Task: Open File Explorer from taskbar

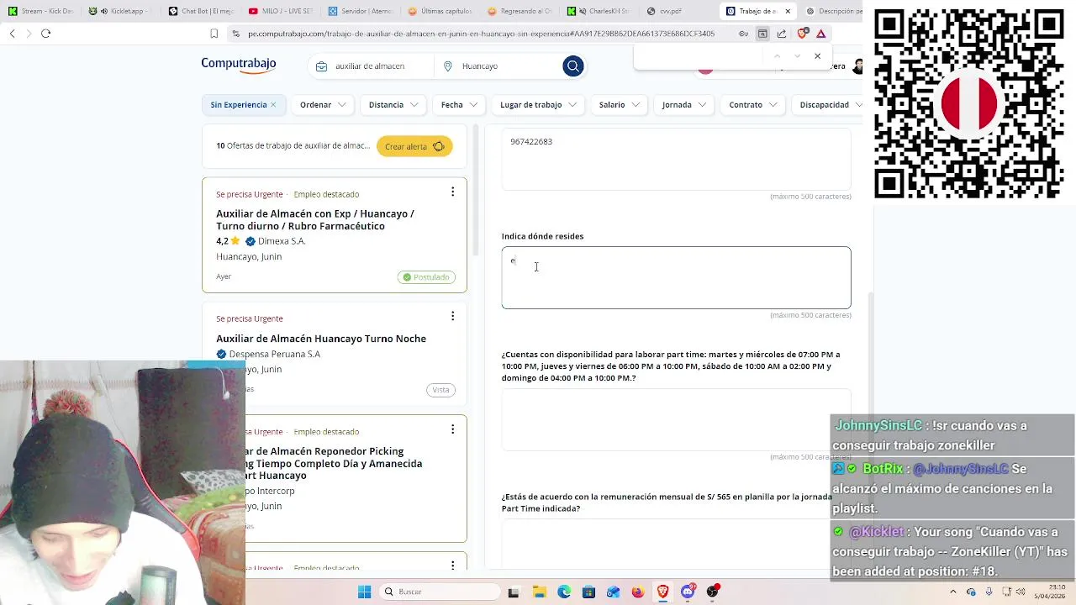Action: coord(539,592)
